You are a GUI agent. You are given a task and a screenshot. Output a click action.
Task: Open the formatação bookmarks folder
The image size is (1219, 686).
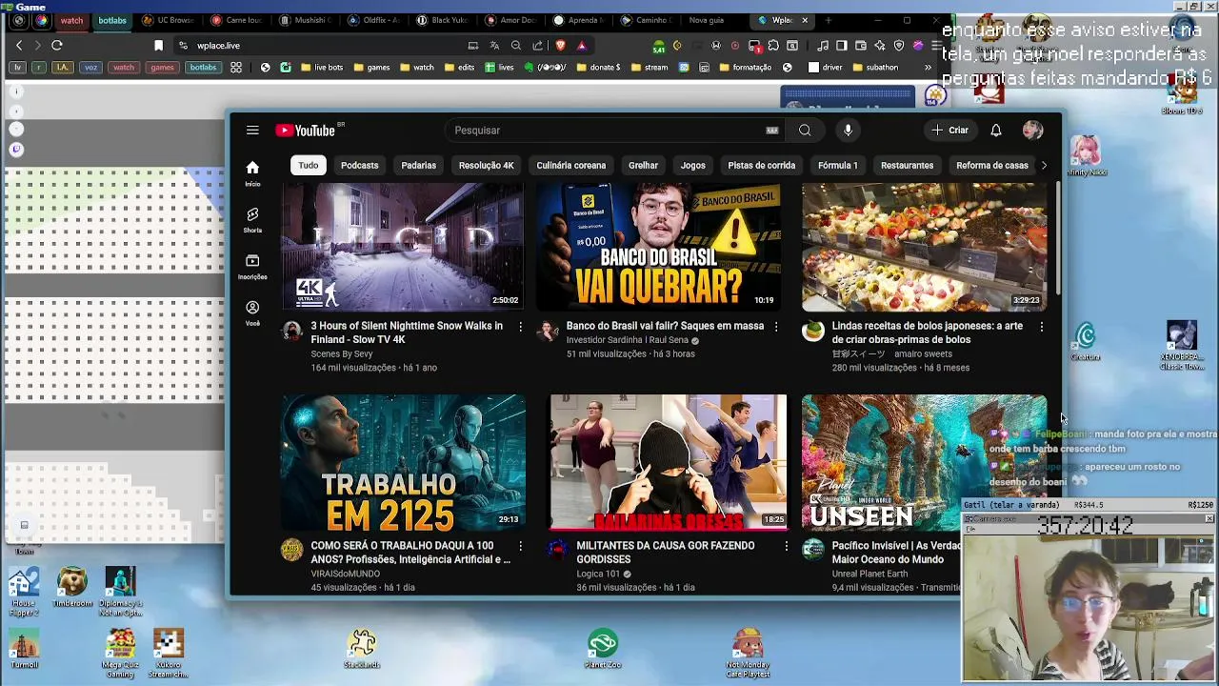(746, 68)
